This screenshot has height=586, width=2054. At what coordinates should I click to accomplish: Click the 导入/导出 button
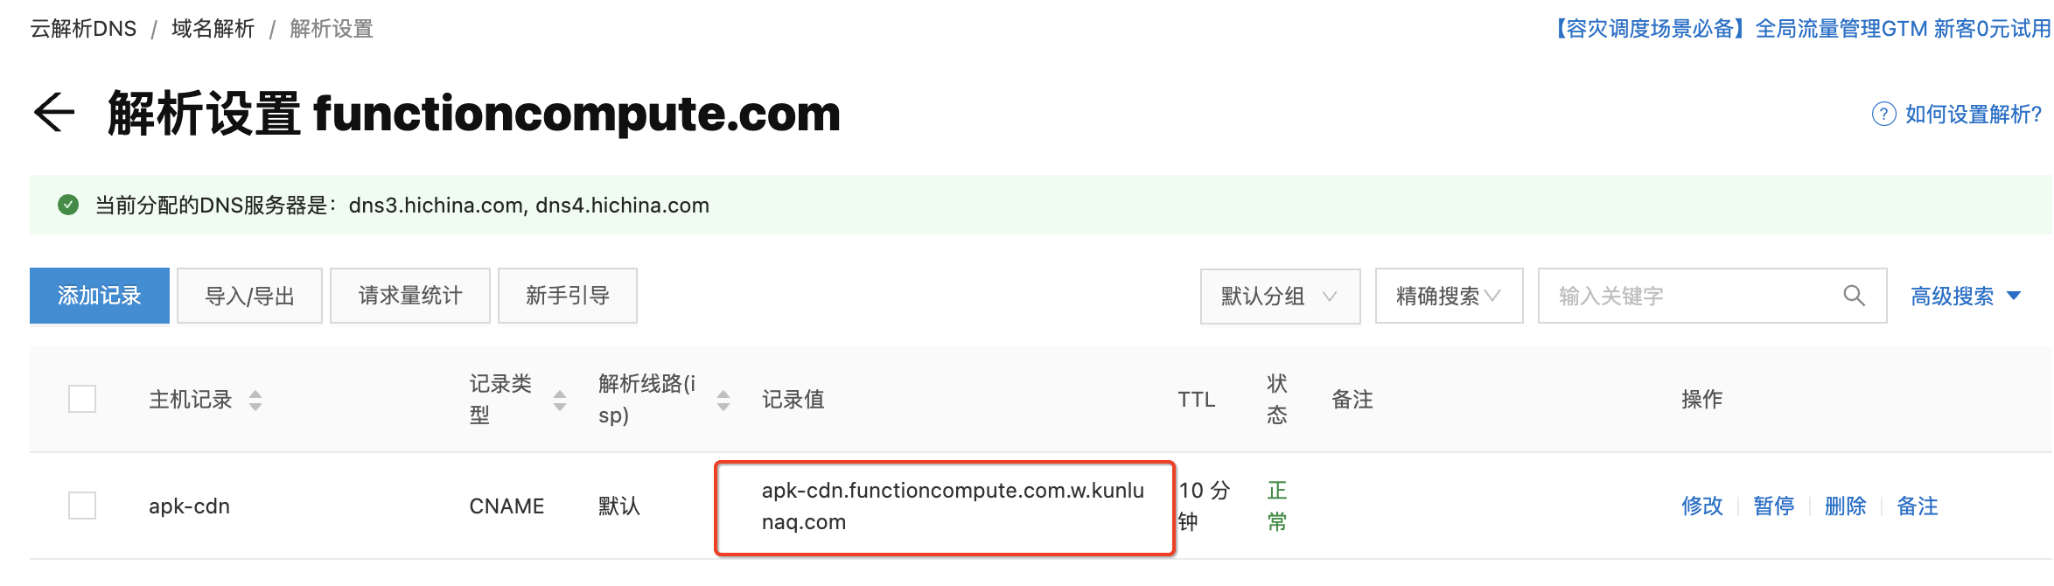249,296
